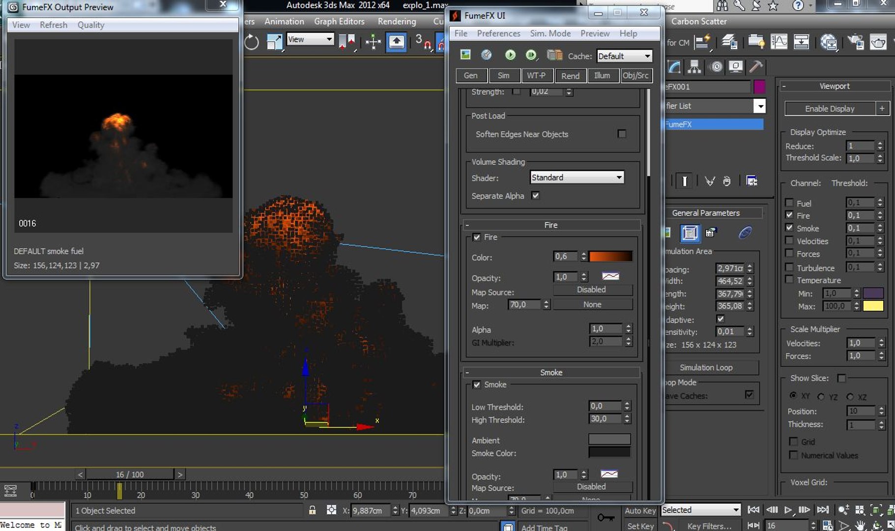Click the yellow Temperature Max color swatch
This screenshot has height=531, width=895.
tap(873, 306)
